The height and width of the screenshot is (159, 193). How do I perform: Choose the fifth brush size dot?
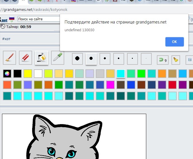click(132, 59)
